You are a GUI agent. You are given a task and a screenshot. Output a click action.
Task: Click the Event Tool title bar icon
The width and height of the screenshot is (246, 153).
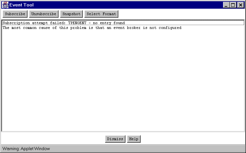(5, 5)
